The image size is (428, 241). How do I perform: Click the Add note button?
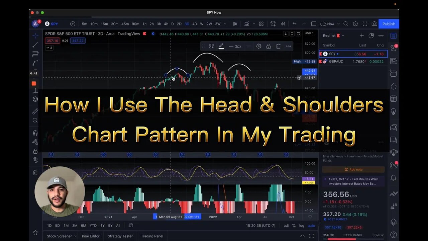coord(353,169)
